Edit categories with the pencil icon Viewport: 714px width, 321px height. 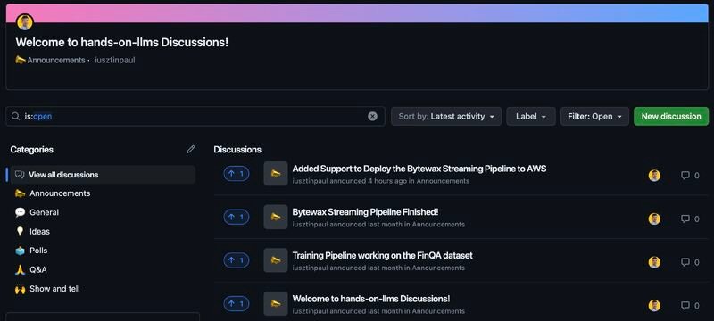[191, 150]
